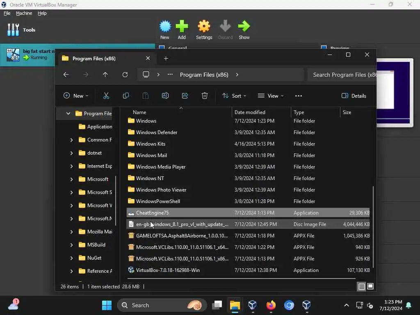Sort by Type column header

click(299, 112)
